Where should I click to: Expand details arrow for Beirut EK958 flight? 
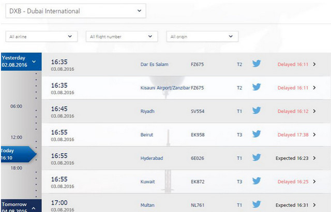[x=314, y=134]
